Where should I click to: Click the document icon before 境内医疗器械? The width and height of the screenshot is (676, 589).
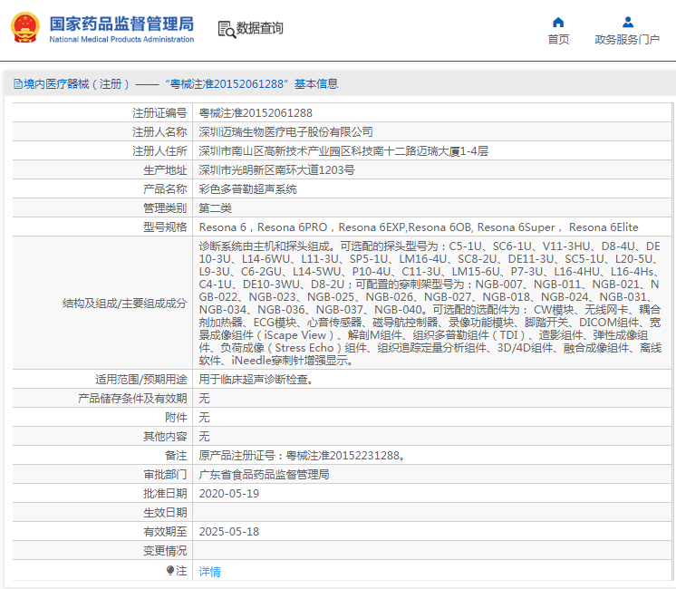(x=18, y=83)
